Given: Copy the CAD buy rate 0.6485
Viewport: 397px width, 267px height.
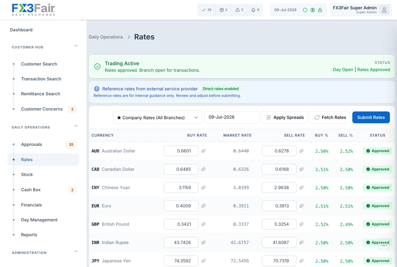Looking at the screenshot, I should coord(203,169).
